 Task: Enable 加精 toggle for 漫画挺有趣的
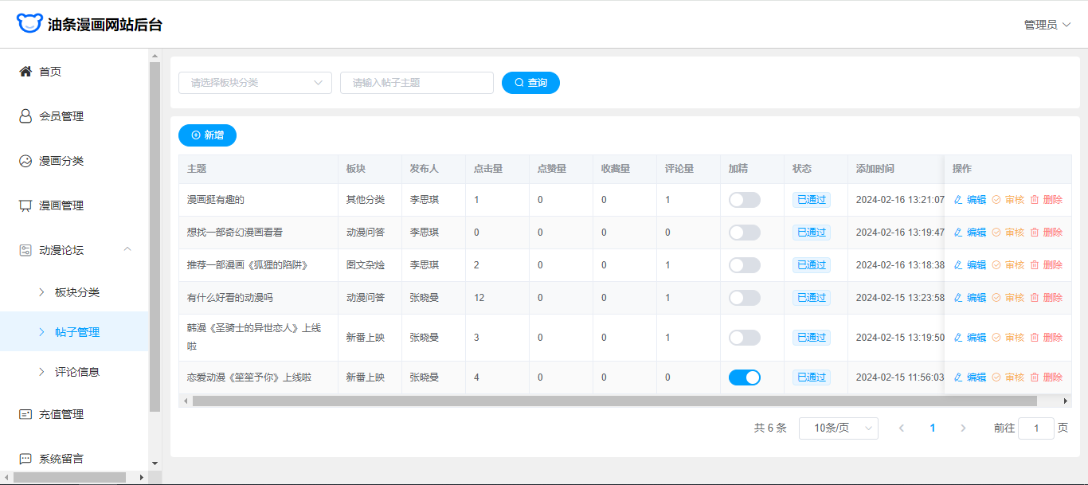pyautogui.click(x=744, y=200)
